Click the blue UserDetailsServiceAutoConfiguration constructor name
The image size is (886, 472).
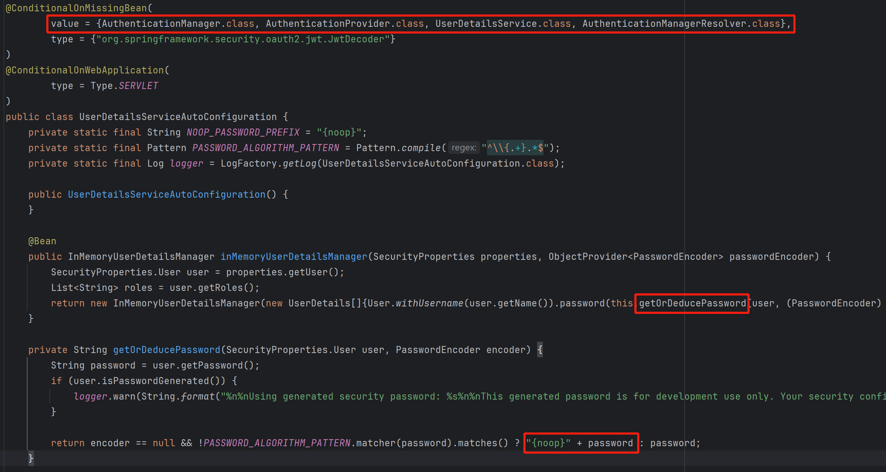(x=166, y=195)
